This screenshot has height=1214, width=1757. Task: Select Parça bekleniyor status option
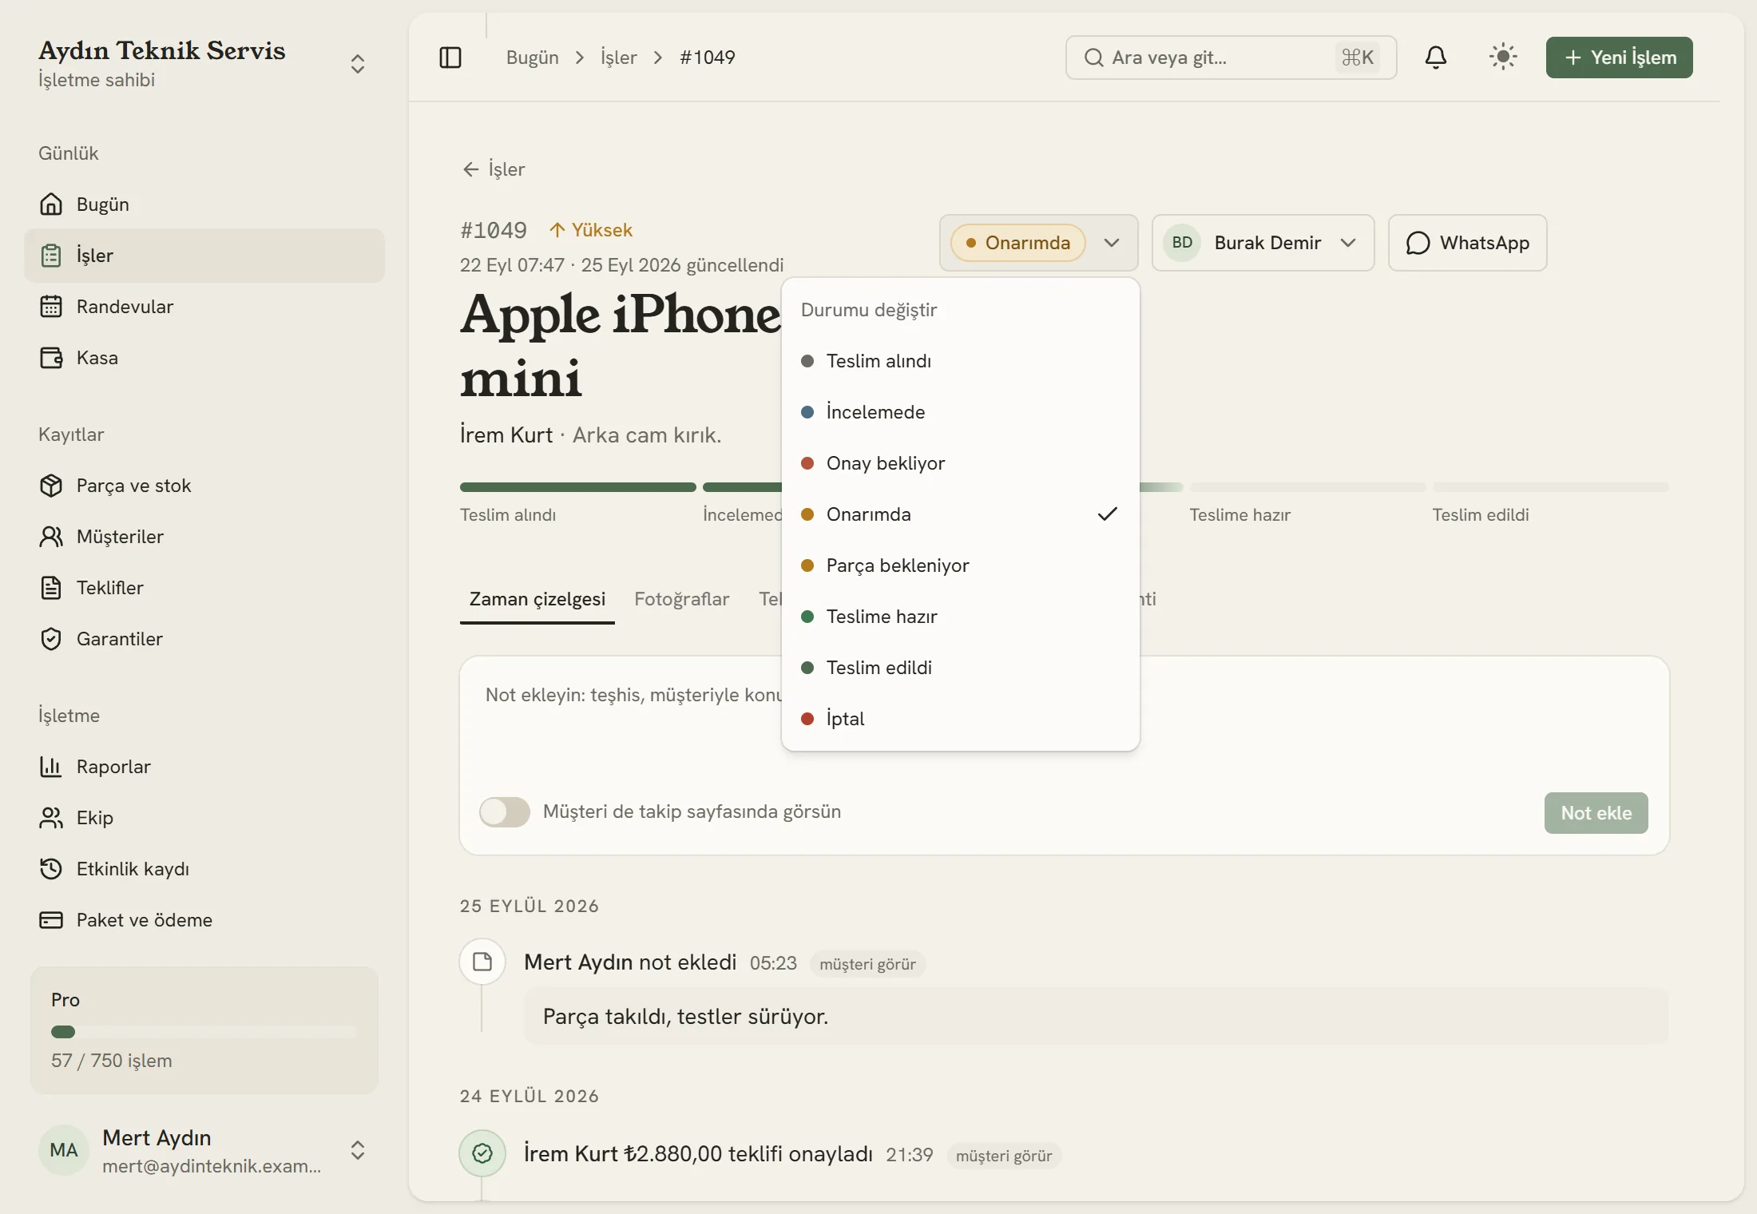tap(960, 565)
